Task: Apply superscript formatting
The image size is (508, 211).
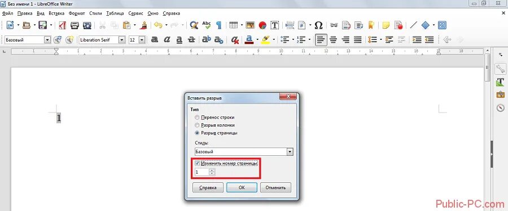Action: 207,40
